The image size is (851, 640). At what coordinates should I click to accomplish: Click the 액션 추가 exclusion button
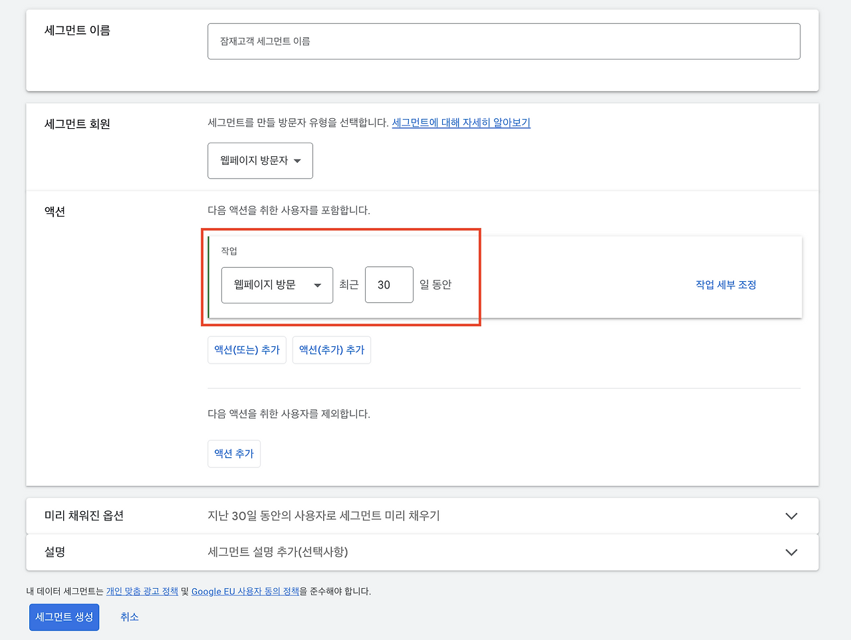[x=233, y=453]
